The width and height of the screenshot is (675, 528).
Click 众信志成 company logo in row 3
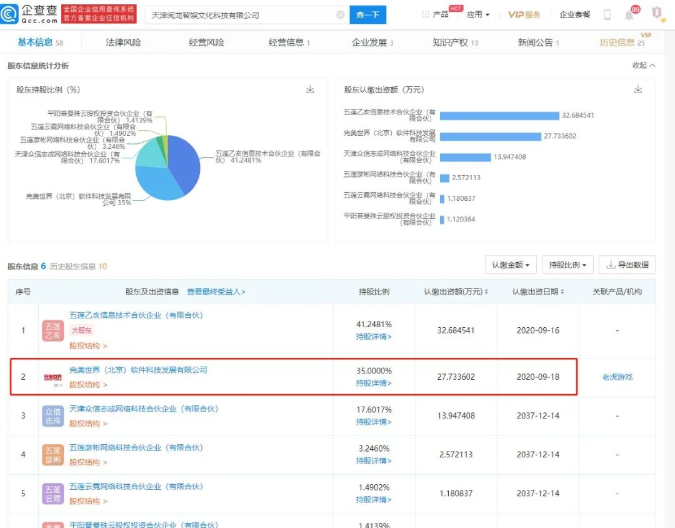(x=53, y=416)
